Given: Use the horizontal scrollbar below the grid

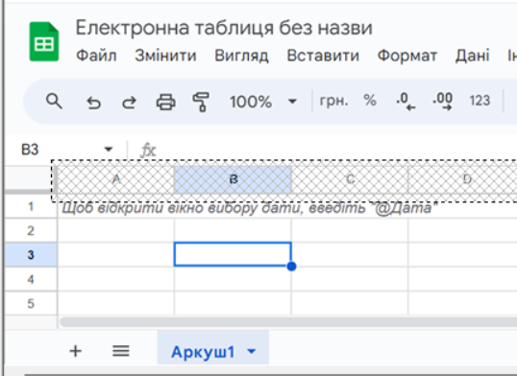Looking at the screenshot, I should click(x=288, y=322).
